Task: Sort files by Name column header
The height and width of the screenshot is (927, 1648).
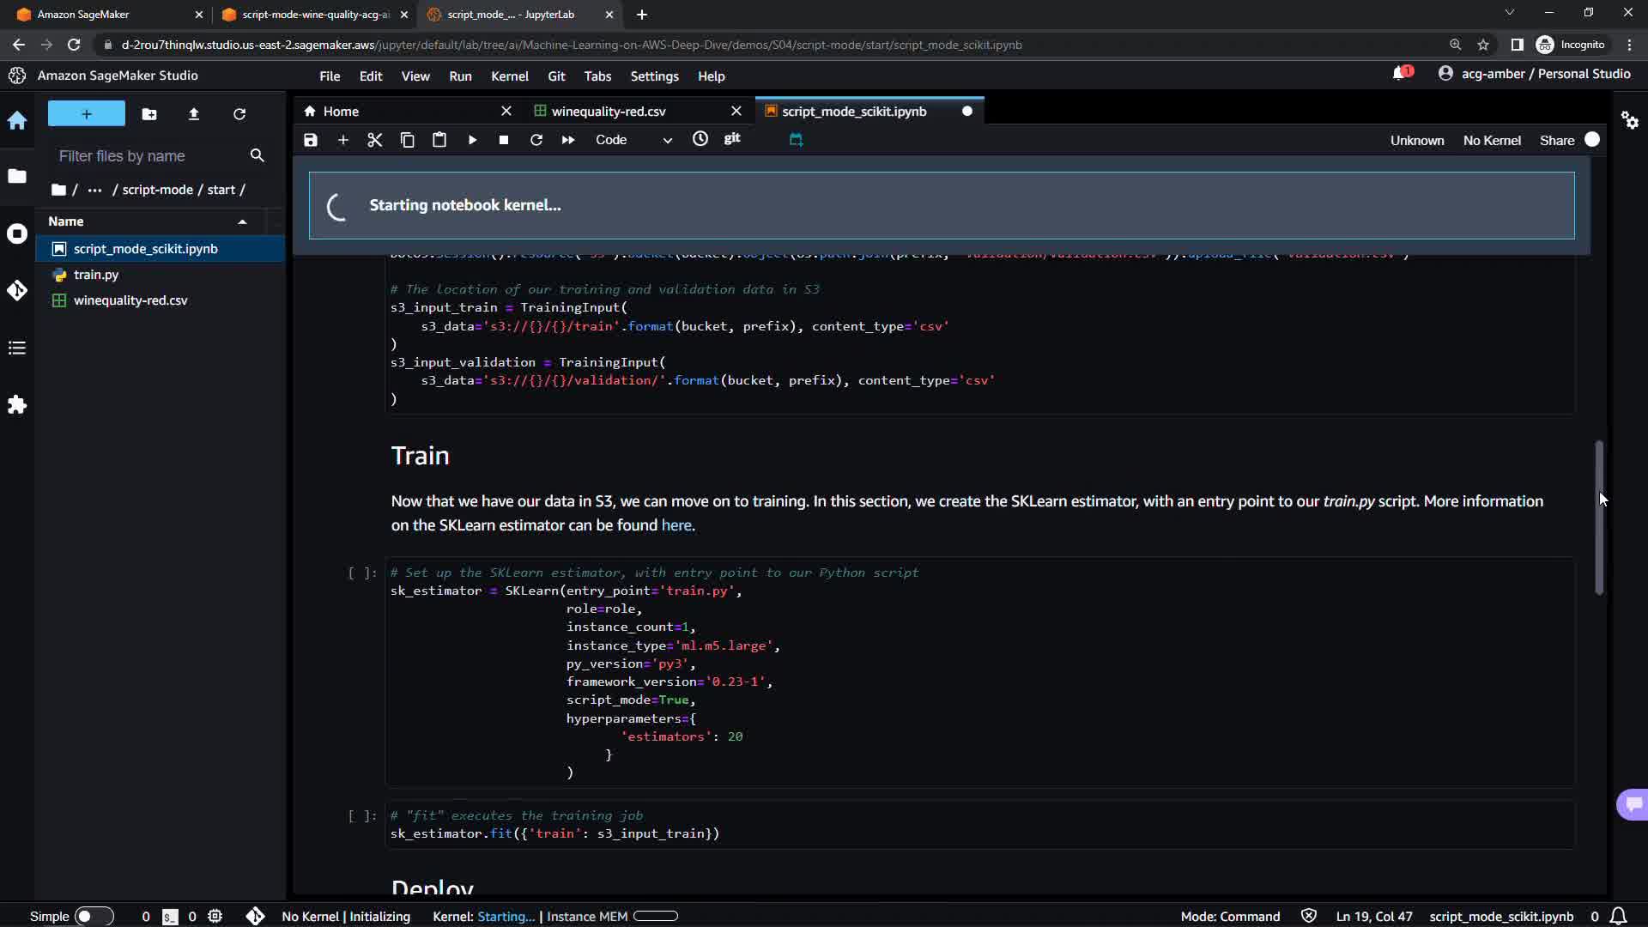Action: pyautogui.click(x=66, y=221)
